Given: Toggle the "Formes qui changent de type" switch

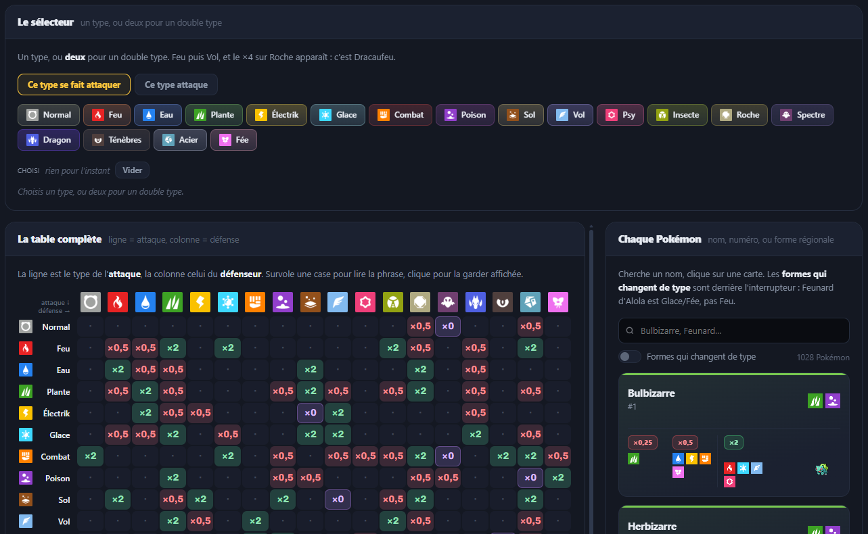Looking at the screenshot, I should click(x=630, y=356).
